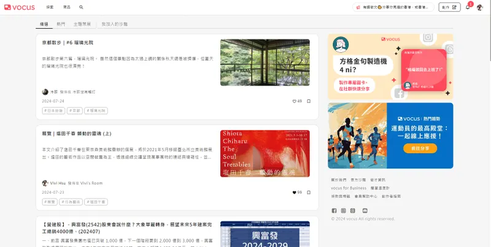Image resolution: width=491 pixels, height=247 pixels.
Task: Click the #塩田千春 tag
Action: click(96, 202)
